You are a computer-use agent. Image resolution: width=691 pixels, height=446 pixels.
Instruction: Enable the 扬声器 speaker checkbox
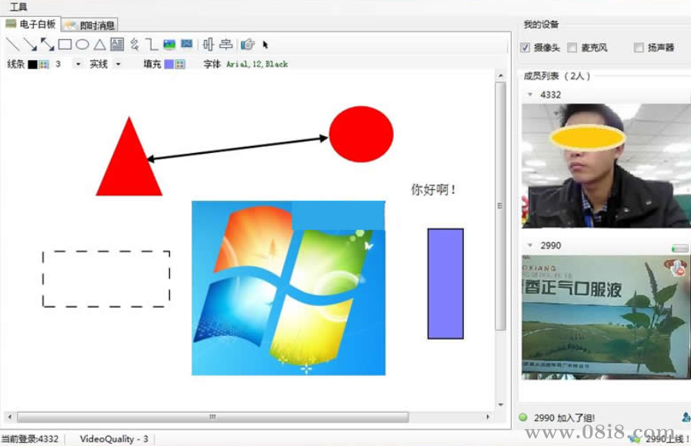639,48
